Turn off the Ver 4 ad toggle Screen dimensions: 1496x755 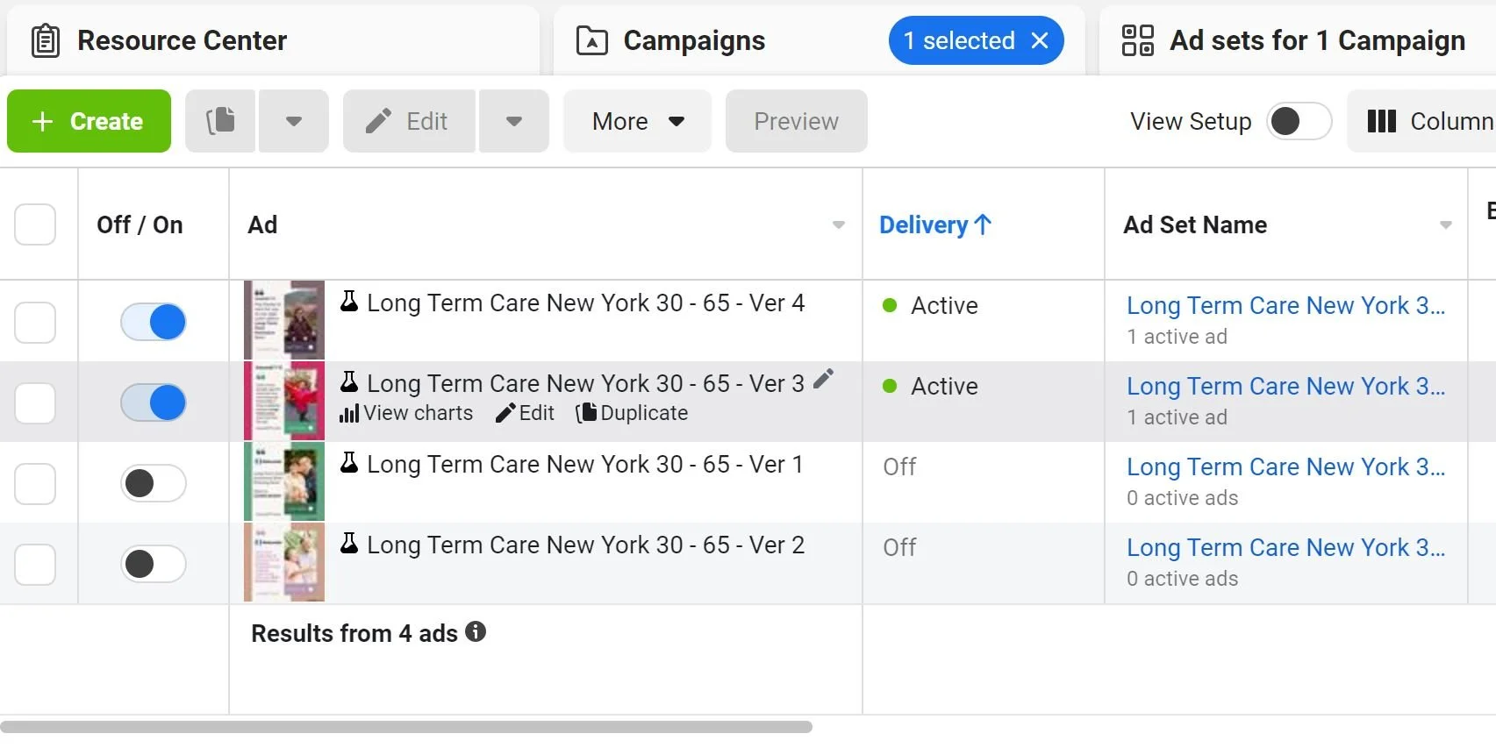(154, 322)
